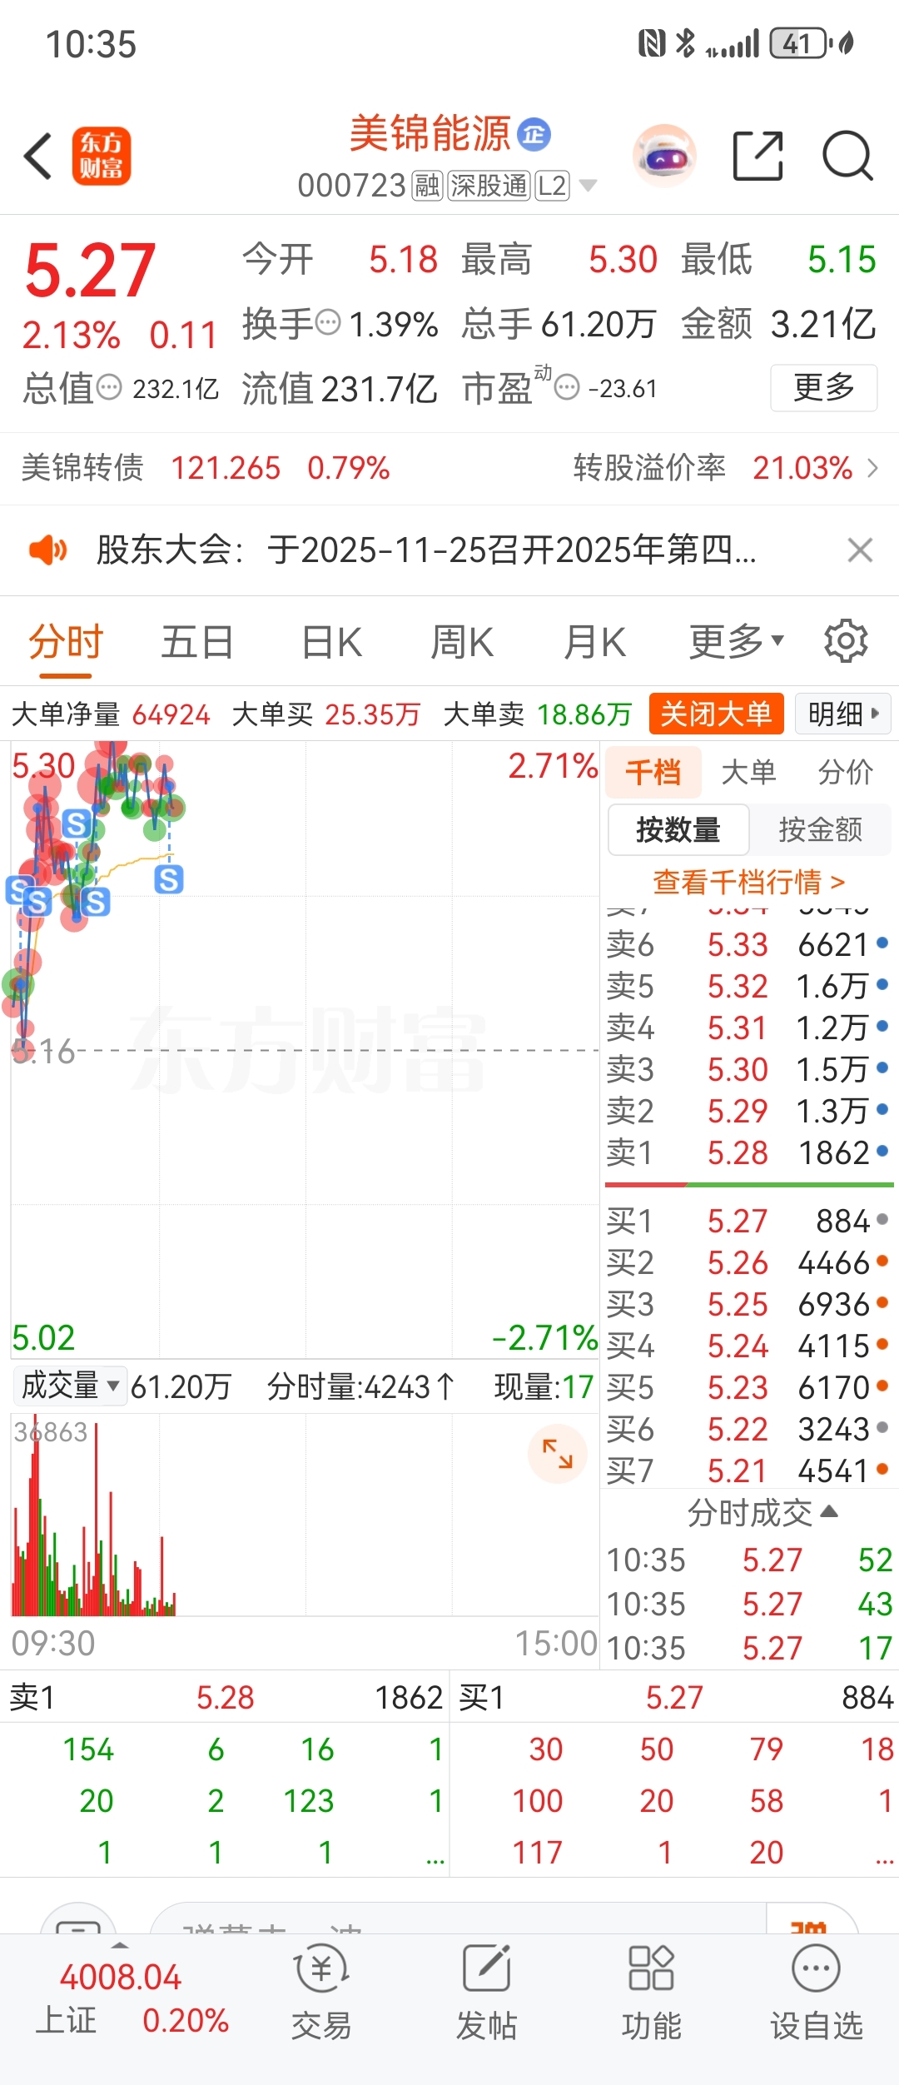Expand chart to fullscreen with arrows icon
Image resolution: width=899 pixels, height=2085 pixels.
tap(558, 1454)
